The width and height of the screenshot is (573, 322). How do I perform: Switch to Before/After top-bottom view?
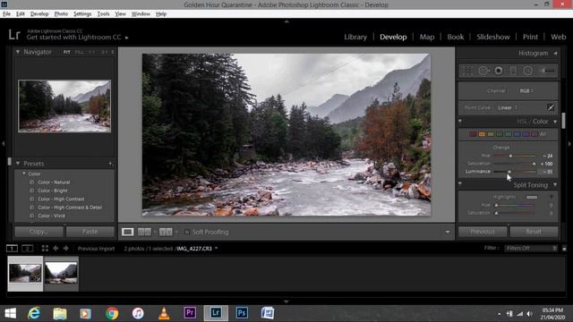pyautogui.click(x=166, y=232)
